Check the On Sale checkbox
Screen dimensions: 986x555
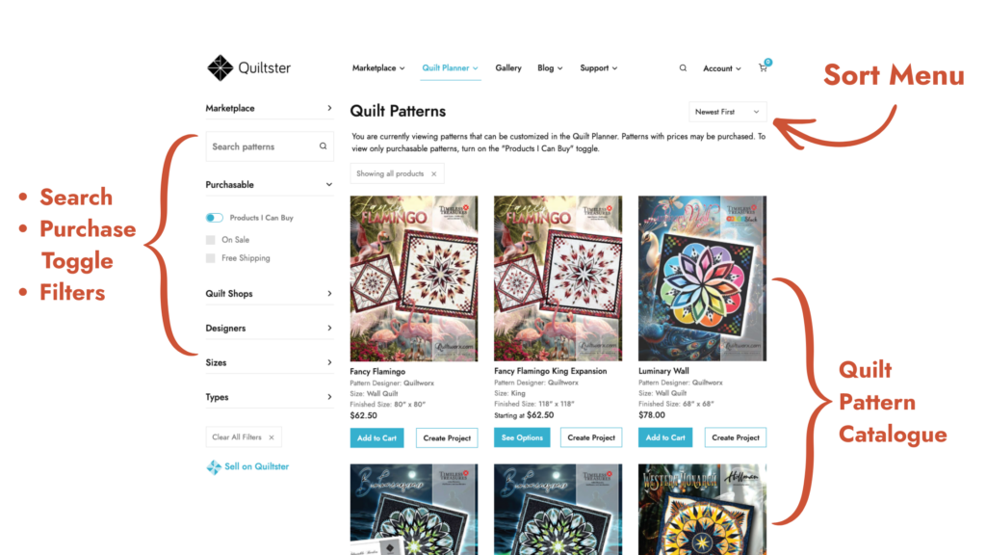211,240
